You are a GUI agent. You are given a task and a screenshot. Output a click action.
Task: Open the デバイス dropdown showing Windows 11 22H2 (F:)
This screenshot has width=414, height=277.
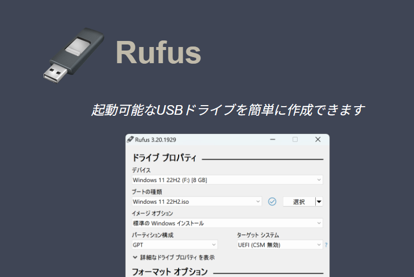(227, 180)
